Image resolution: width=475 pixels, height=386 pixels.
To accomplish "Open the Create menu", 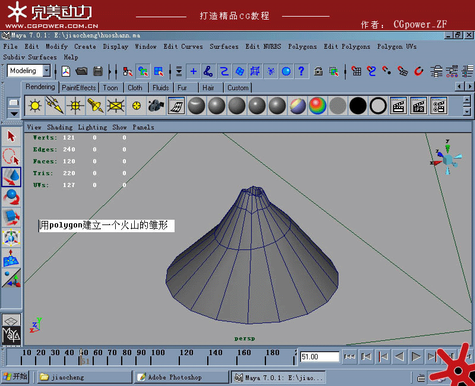I will 85,46.
